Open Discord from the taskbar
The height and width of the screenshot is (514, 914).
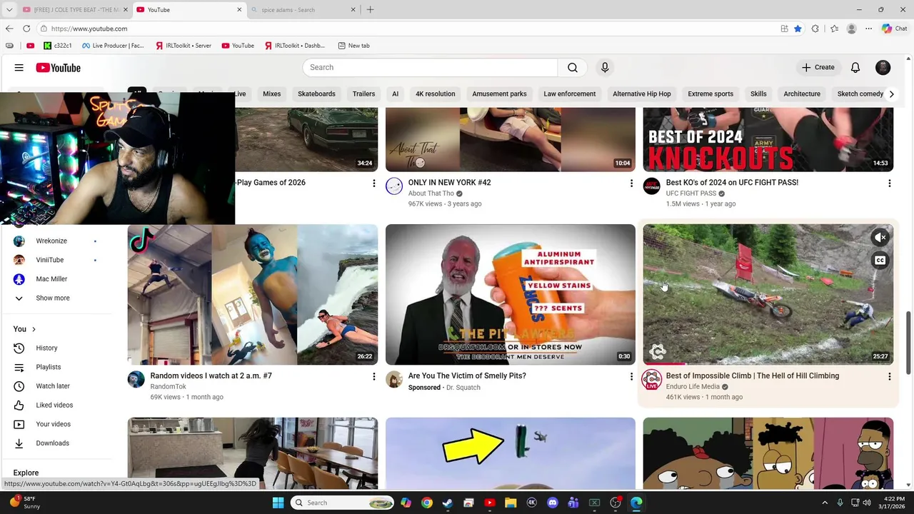click(x=552, y=503)
